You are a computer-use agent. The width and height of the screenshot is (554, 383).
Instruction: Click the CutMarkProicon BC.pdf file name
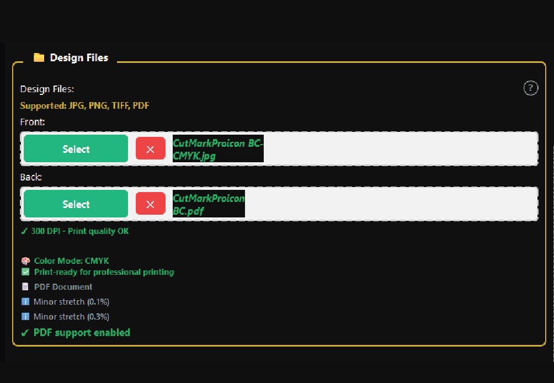click(x=209, y=204)
